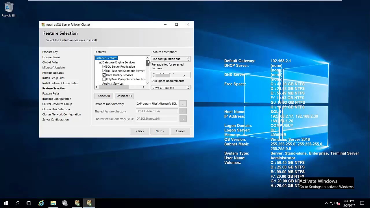
Task: Uncheck SQL Server Replication
Action: (x=104, y=66)
